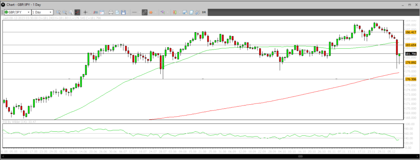Image resolution: width=420 pixels, height=160 pixels.
Task: Click the candlestick chart type icon
Action: (x=175, y=12)
